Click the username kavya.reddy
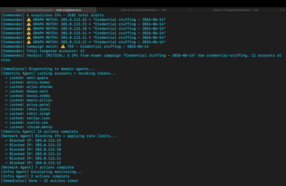Viewport: 286px width, 186px height. click(38, 96)
